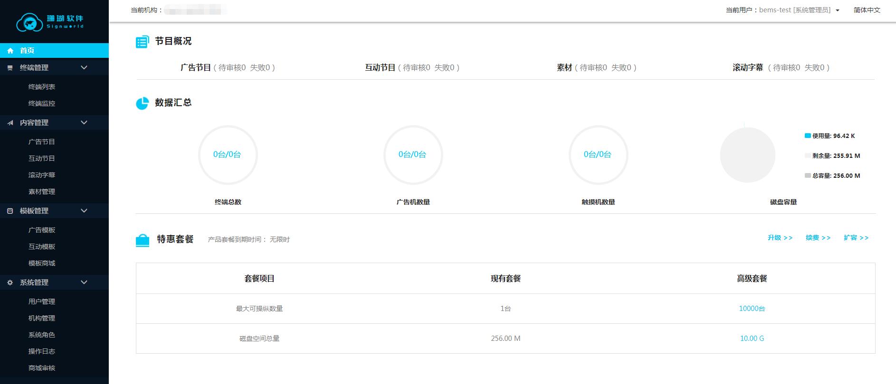The height and width of the screenshot is (384, 896).
Task: Open 系统角色 in the sidebar
Action: 42,335
